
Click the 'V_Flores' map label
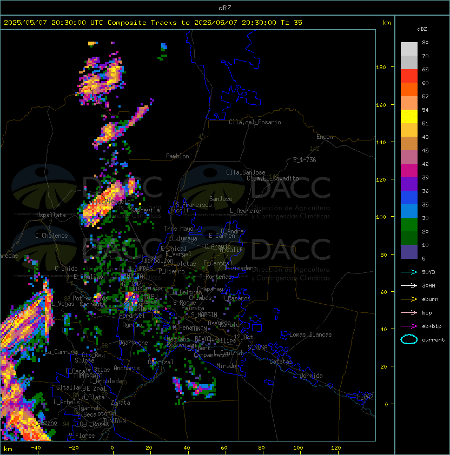coord(82,436)
